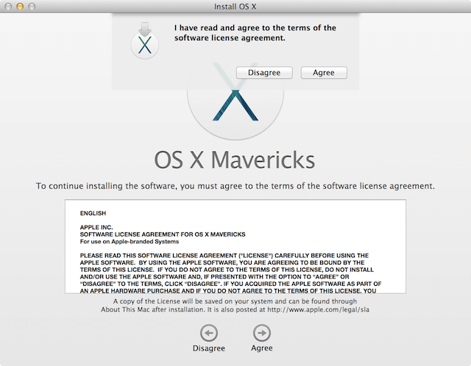Click Disagree in the confirmation sheet
Screen dimensions: 471x366
pyautogui.click(x=264, y=73)
